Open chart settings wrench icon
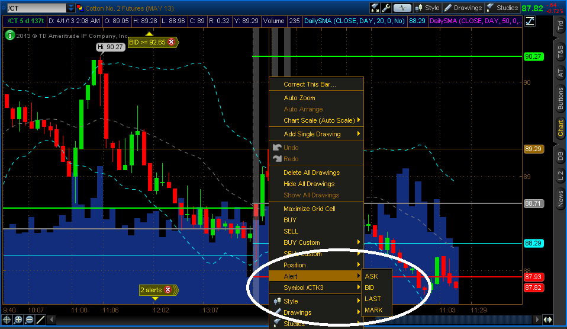This screenshot has width=567, height=329. [x=386, y=8]
